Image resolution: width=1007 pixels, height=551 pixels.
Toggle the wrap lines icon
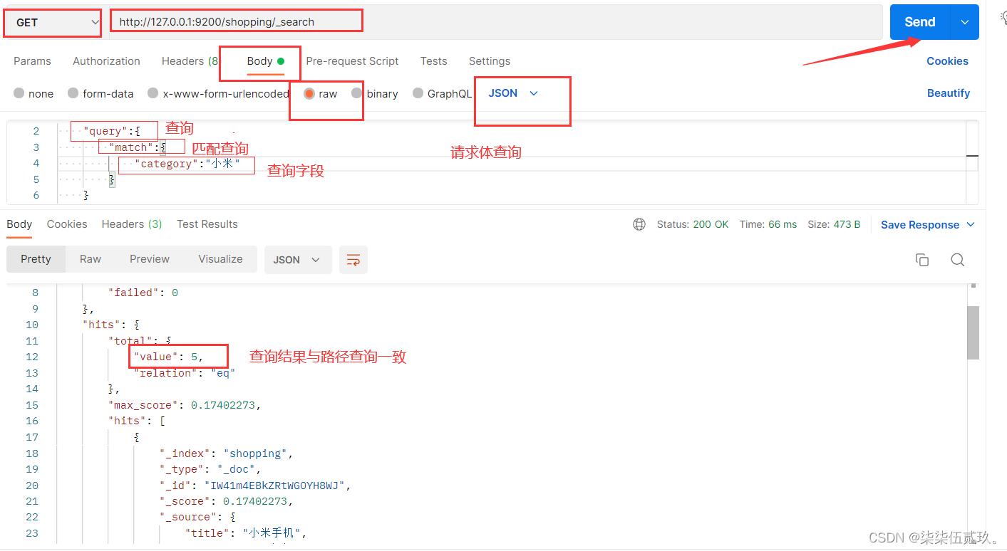[x=353, y=260]
